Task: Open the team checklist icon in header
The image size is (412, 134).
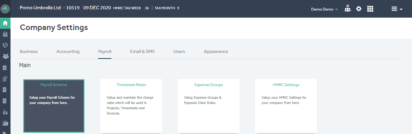Action: 348,8
